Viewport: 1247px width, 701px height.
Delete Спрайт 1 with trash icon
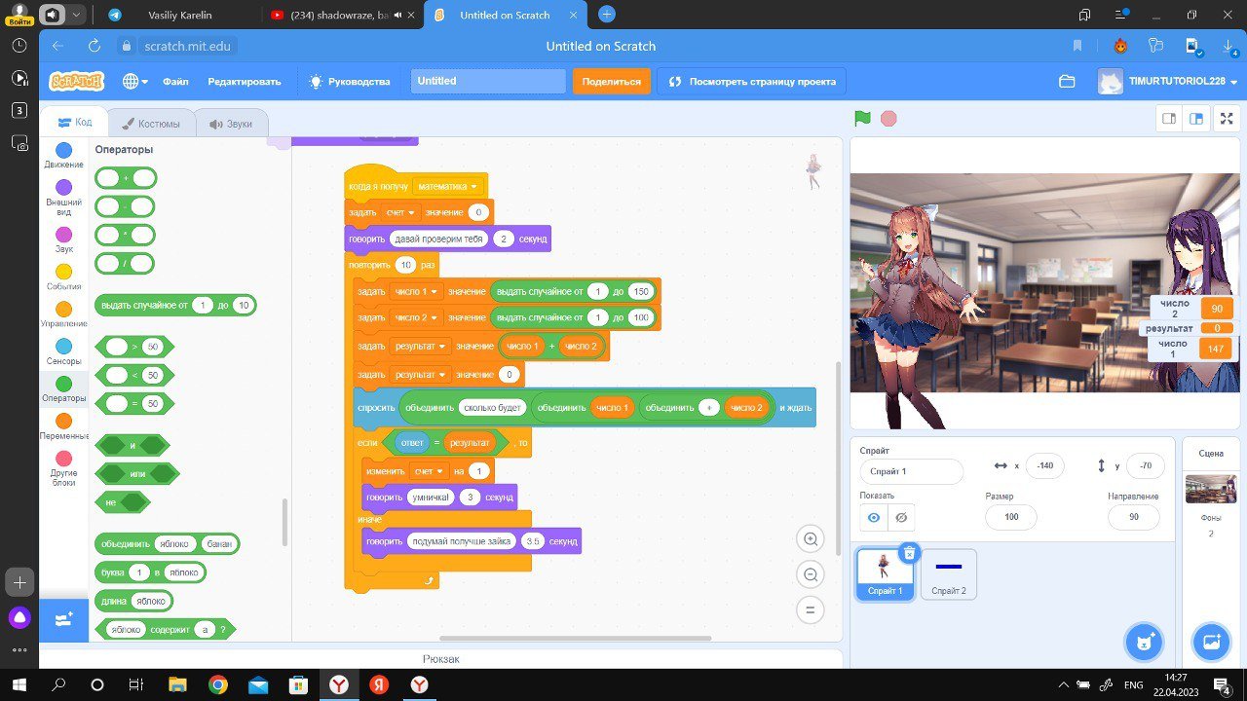908,553
